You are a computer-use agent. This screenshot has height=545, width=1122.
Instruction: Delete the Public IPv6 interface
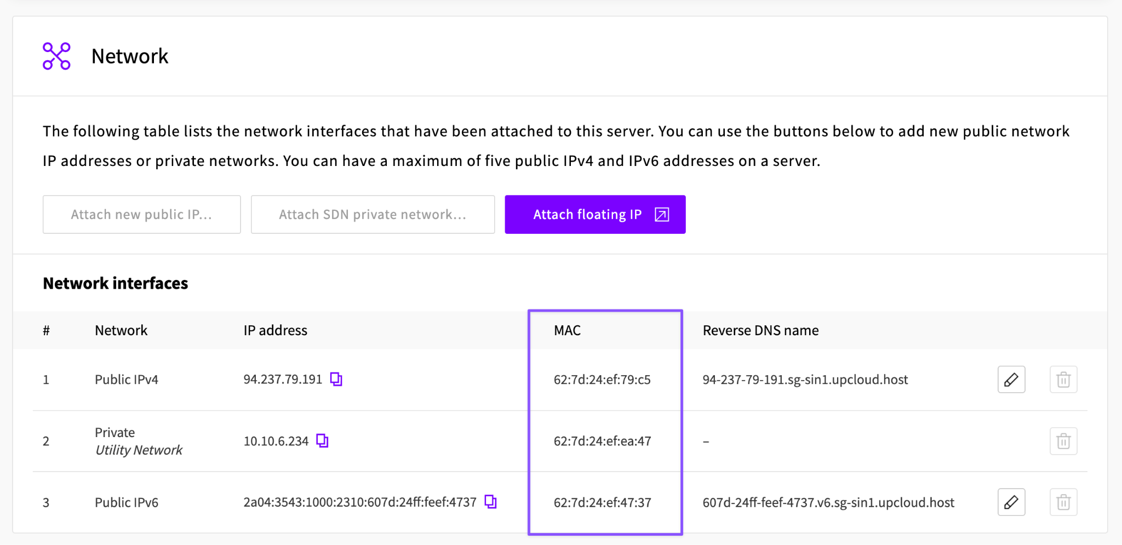pos(1063,502)
